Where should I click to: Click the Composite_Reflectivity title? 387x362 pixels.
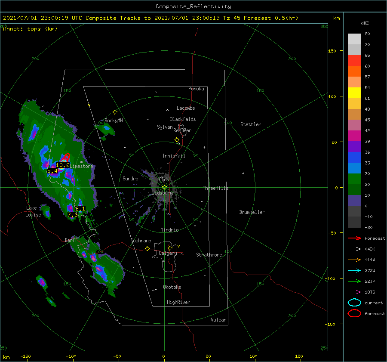(193, 6)
